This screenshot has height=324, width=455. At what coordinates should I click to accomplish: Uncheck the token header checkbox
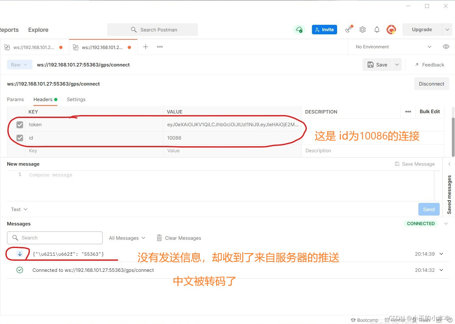(20, 125)
